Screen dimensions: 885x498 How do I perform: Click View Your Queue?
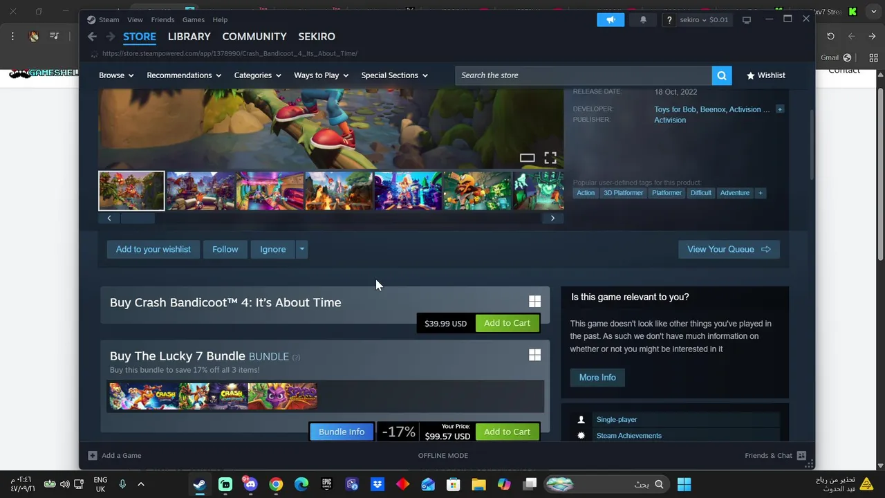tap(729, 249)
